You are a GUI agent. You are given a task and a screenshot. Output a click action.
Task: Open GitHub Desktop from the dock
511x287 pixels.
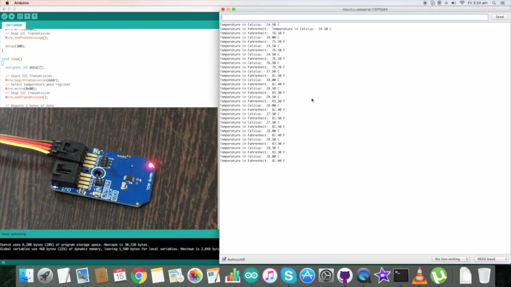click(345, 276)
